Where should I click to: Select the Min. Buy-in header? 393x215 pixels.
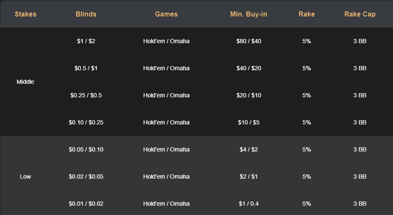pos(248,14)
